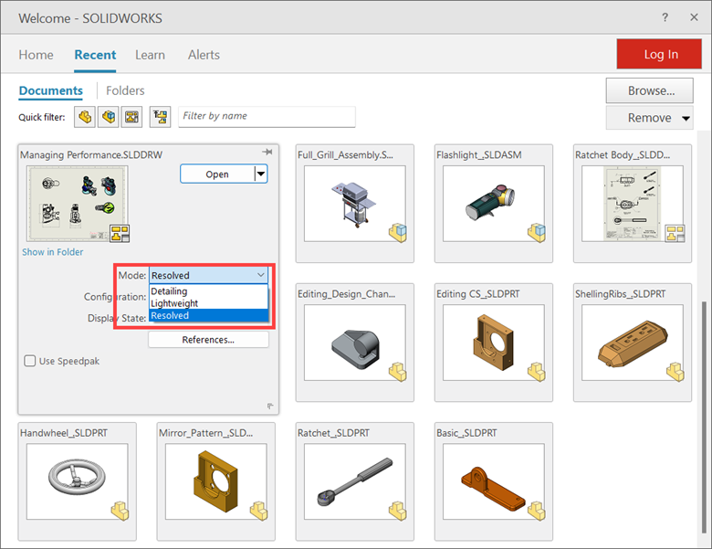Image resolution: width=712 pixels, height=549 pixels.
Task: Switch to the Folders sub-tab
Action: 125,90
